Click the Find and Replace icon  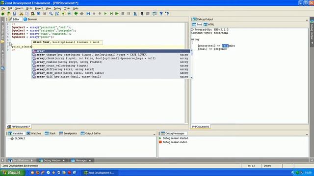[x=57, y=14]
